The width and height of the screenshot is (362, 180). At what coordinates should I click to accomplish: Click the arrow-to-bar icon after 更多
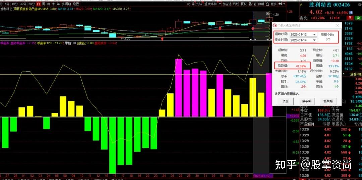(x=281, y=4)
